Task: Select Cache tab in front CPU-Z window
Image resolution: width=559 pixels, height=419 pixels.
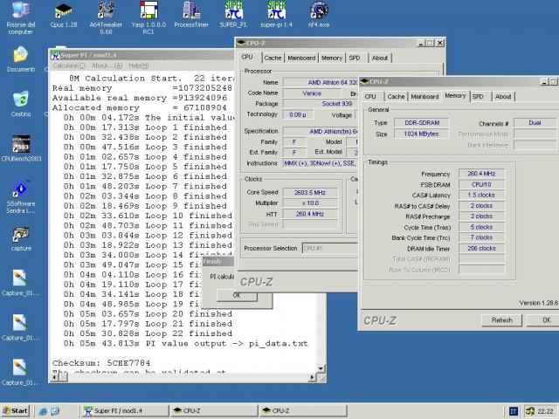Action: pyautogui.click(x=396, y=97)
